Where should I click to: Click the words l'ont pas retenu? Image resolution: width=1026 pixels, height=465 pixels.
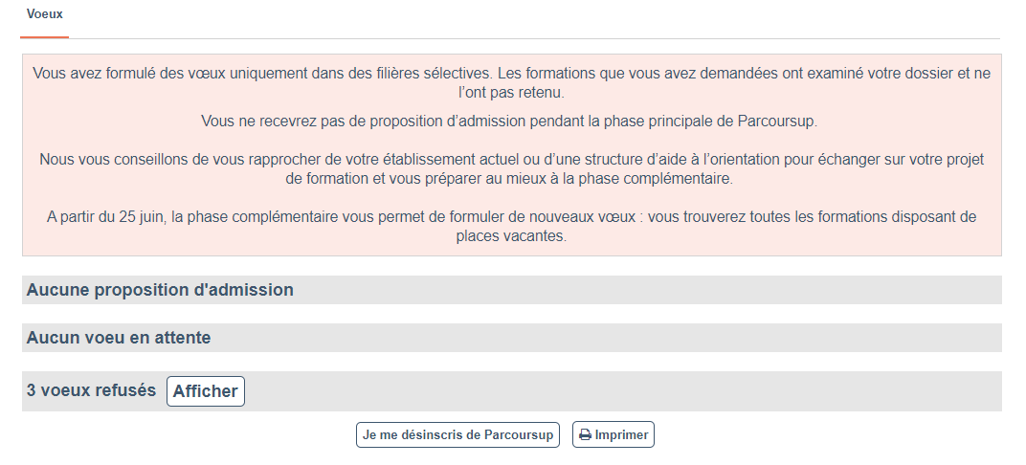[x=511, y=93]
